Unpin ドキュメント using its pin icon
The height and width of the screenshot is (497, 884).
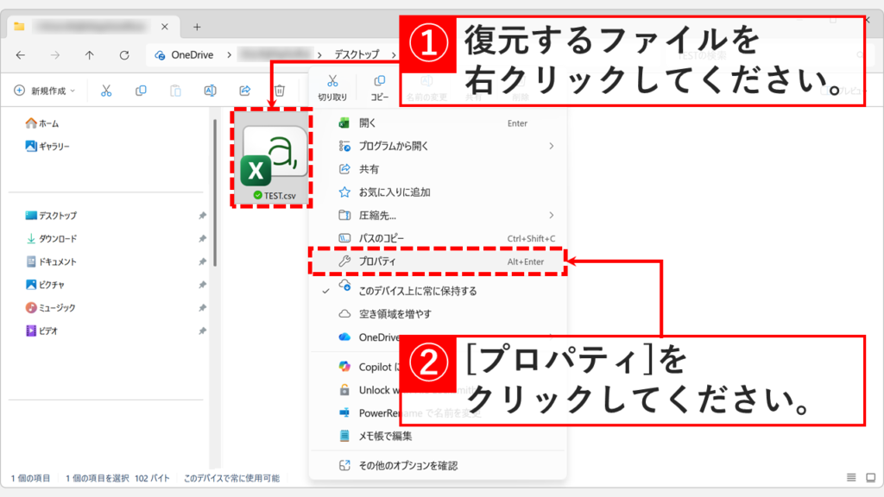coord(202,262)
